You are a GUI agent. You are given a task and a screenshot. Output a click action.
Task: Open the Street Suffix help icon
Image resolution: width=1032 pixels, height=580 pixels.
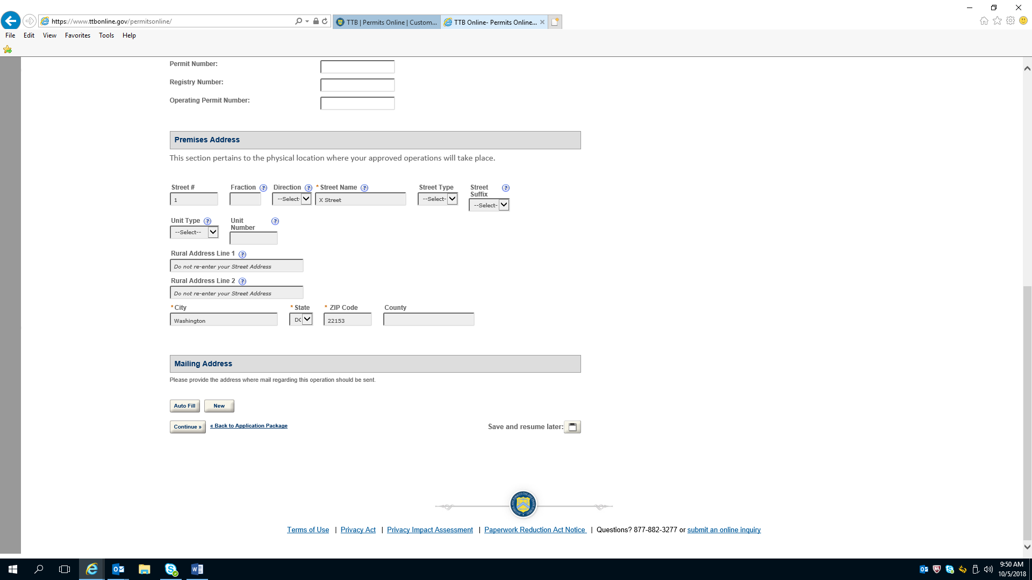[505, 188]
